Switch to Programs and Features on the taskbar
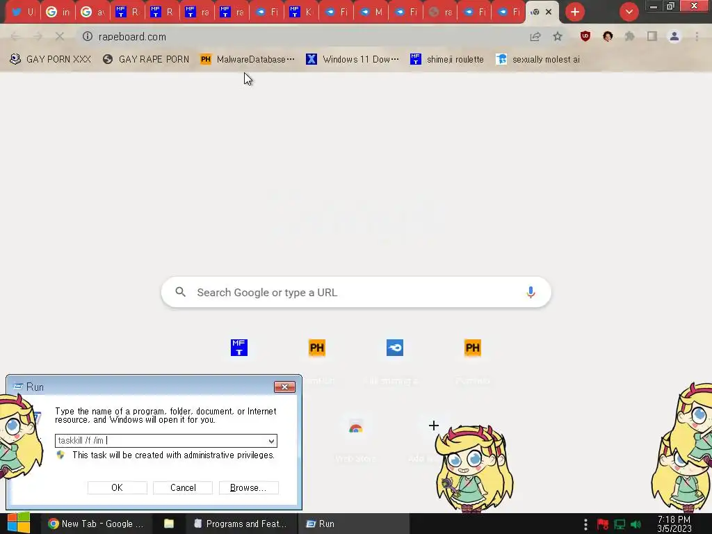The height and width of the screenshot is (534, 712). click(x=241, y=524)
